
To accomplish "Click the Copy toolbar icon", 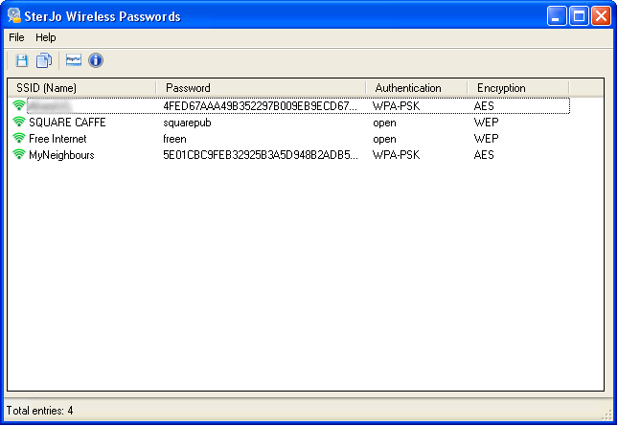I will click(x=44, y=60).
